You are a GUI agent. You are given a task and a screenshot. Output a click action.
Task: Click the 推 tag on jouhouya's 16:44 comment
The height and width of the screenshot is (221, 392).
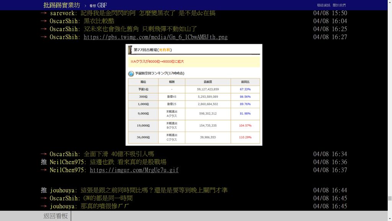point(44,190)
